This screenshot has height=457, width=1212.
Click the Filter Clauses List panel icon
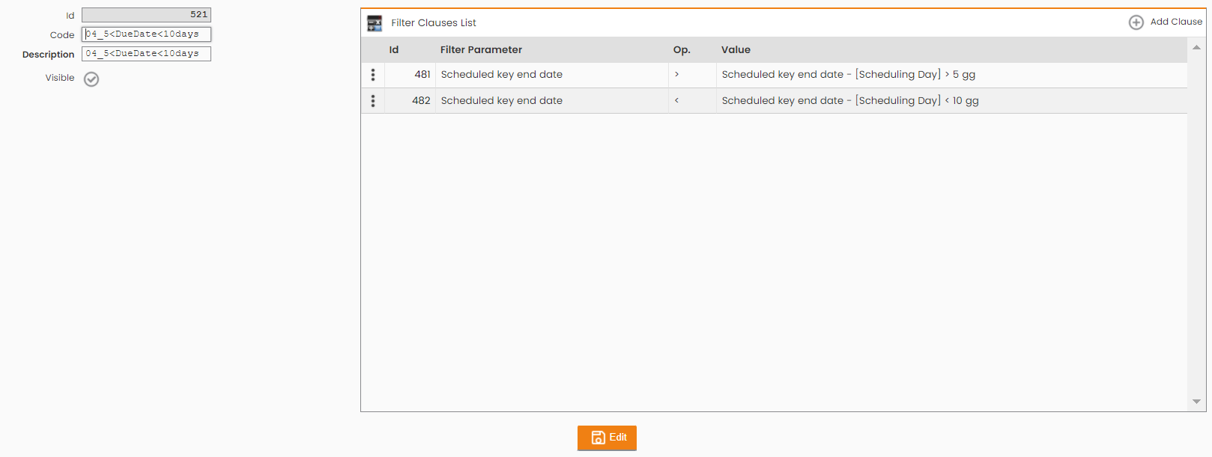coord(375,23)
